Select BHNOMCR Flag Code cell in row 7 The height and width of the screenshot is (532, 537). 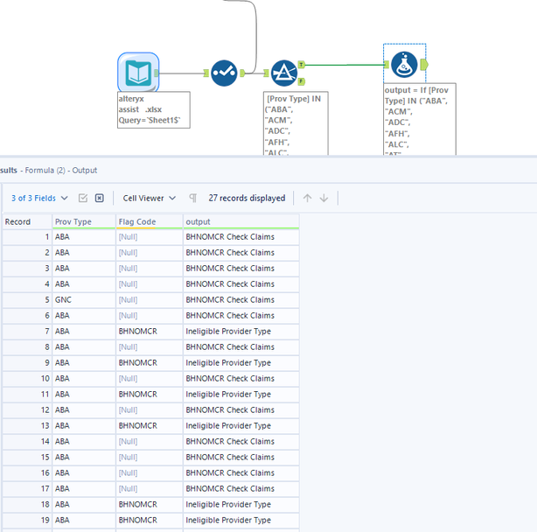pyautogui.click(x=150, y=332)
